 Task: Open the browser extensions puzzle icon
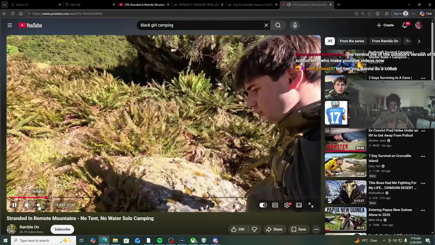pos(378,14)
